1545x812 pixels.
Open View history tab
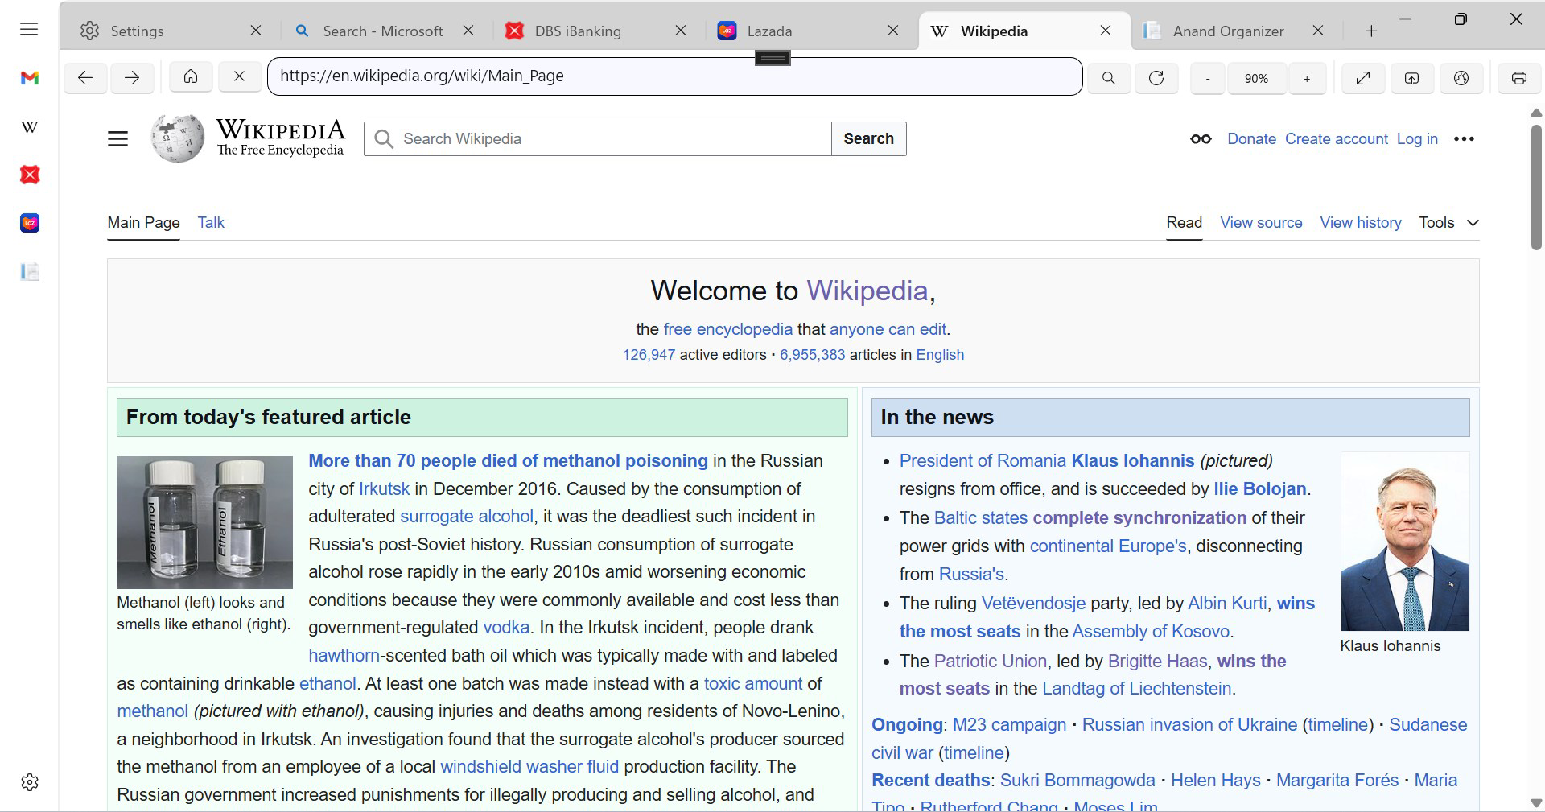(x=1360, y=223)
